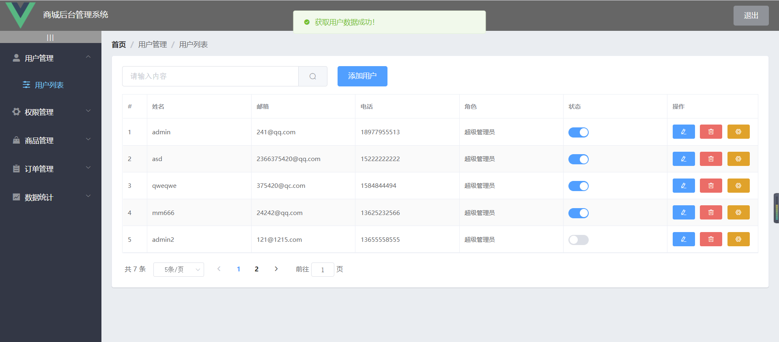Click the 数据统计 chart icon in sidebar
This screenshot has height=342, width=779.
point(16,197)
